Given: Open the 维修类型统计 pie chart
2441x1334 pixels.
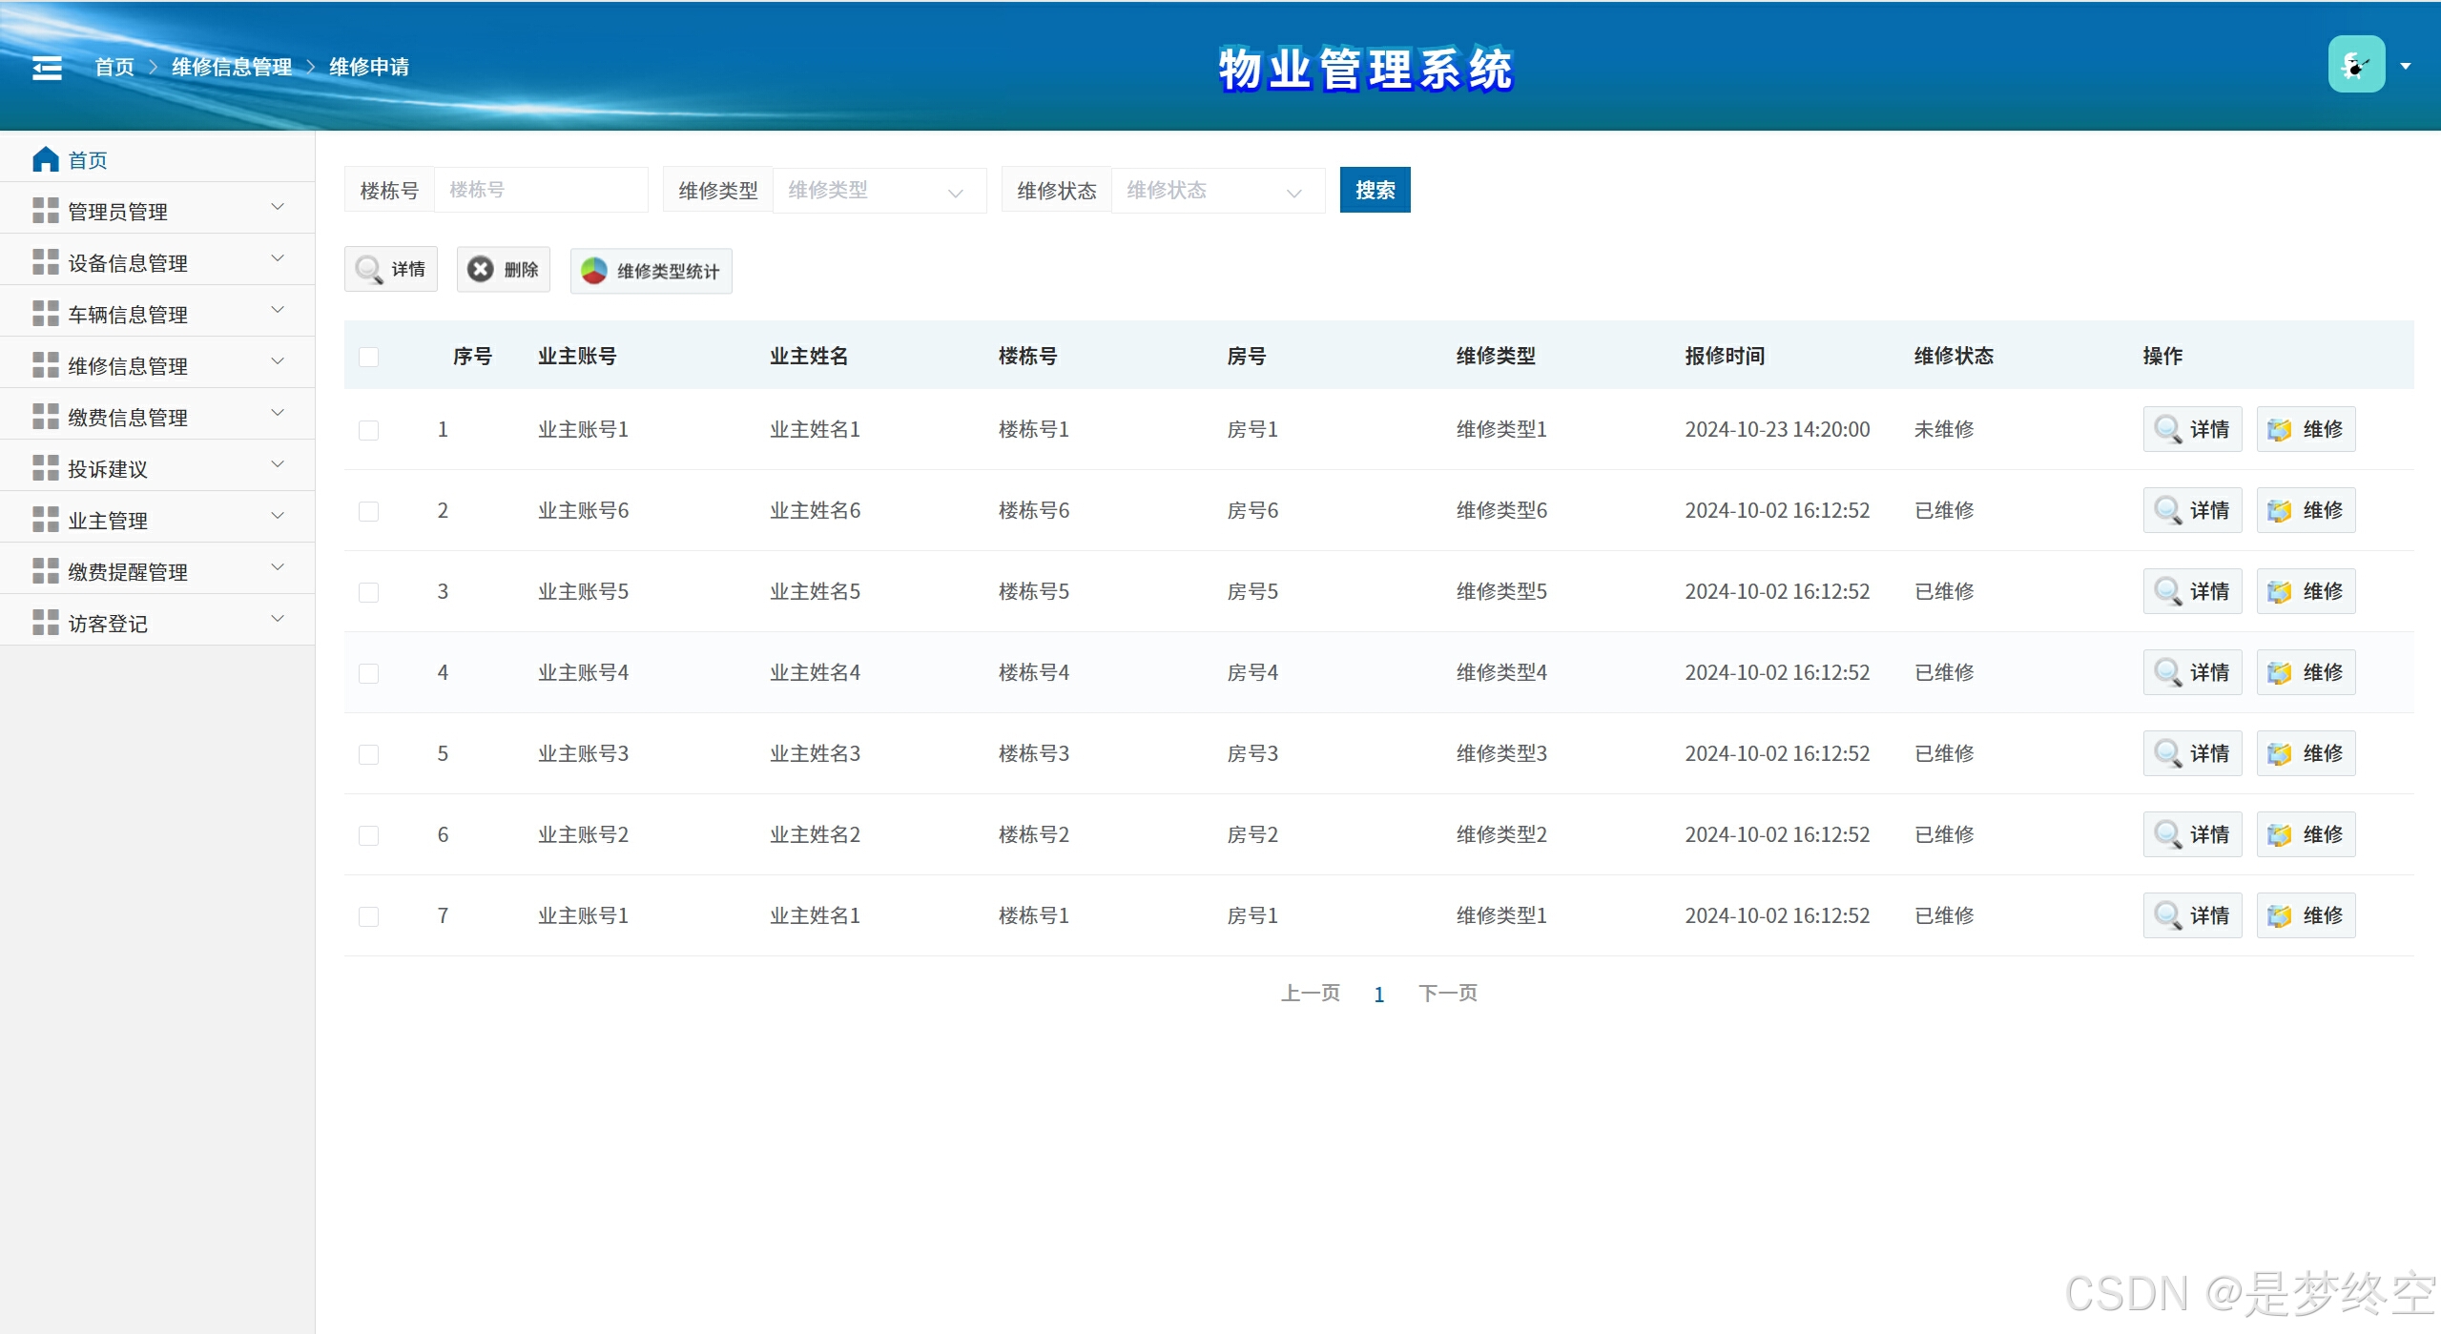Looking at the screenshot, I should click(651, 272).
